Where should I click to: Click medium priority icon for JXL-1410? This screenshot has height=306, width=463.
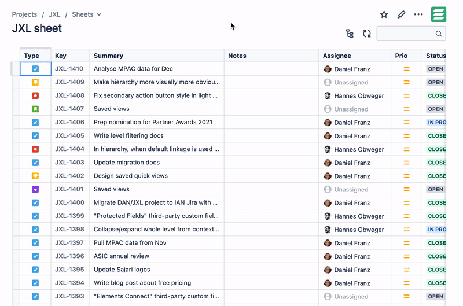(x=407, y=69)
